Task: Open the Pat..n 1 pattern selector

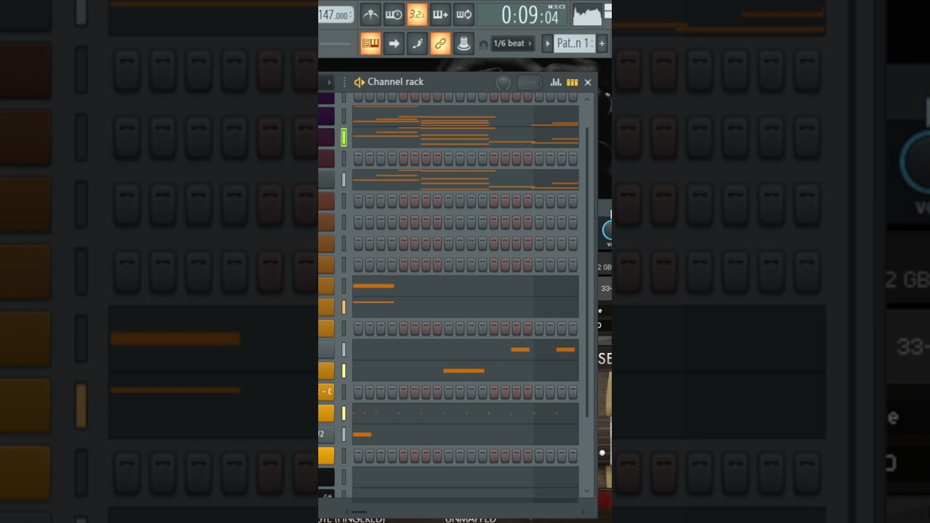Action: [x=574, y=44]
